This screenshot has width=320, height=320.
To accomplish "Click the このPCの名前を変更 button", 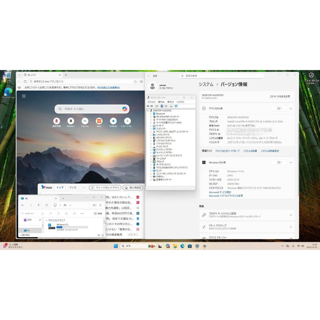I will [x=280, y=96].
